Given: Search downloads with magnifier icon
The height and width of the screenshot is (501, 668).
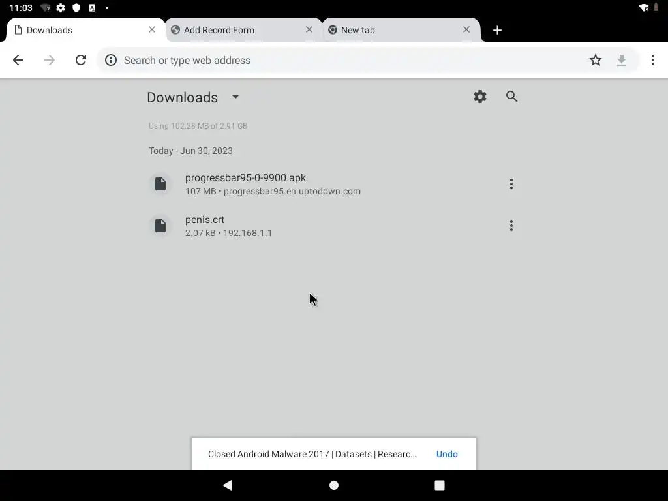Looking at the screenshot, I should [511, 97].
